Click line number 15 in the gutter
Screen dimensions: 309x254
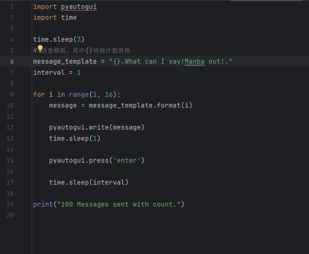(x=10, y=160)
